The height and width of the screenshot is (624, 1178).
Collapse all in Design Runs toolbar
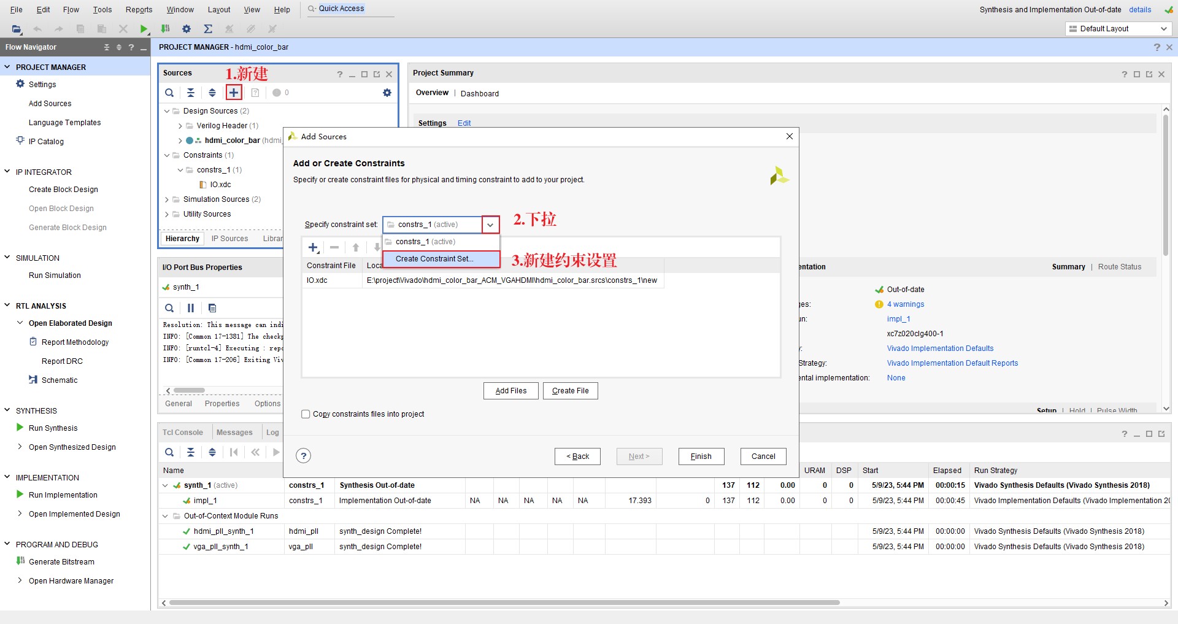coord(191,452)
